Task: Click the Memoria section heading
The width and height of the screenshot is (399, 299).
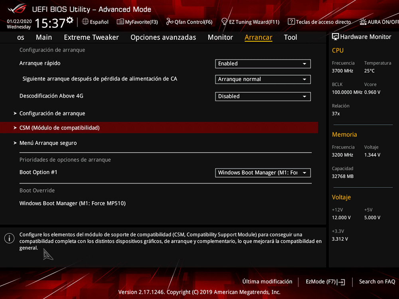Action: [344, 134]
